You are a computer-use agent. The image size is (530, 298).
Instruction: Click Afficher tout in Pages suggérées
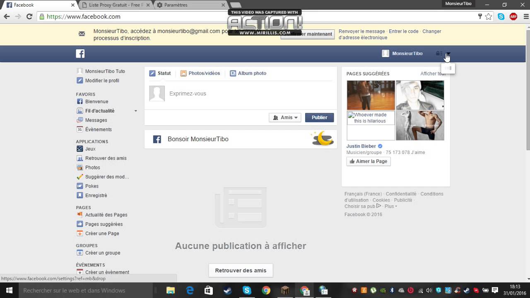point(433,74)
